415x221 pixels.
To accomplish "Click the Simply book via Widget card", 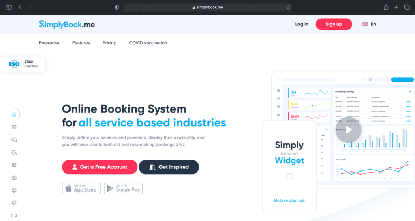I will click(289, 167).
